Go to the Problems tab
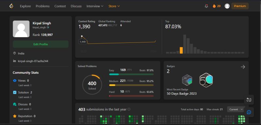The width and height of the screenshot is (261, 125). (43, 6)
